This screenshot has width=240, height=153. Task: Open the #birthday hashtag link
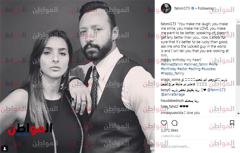pyautogui.click(x=169, y=69)
